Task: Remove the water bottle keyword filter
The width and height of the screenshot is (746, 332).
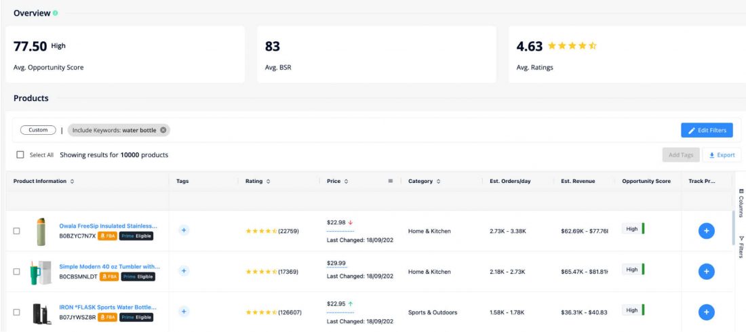Action: pyautogui.click(x=163, y=130)
